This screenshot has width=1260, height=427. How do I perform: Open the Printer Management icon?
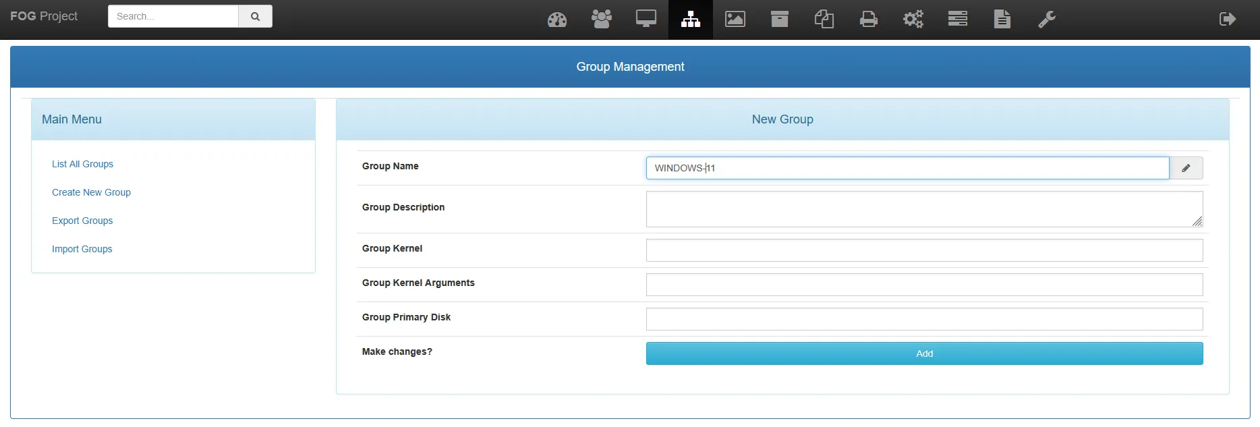[x=868, y=19]
